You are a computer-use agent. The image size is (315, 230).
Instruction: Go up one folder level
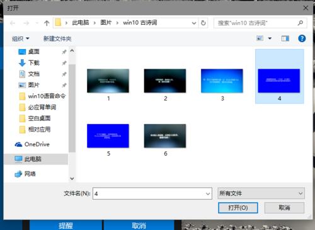pos(47,23)
